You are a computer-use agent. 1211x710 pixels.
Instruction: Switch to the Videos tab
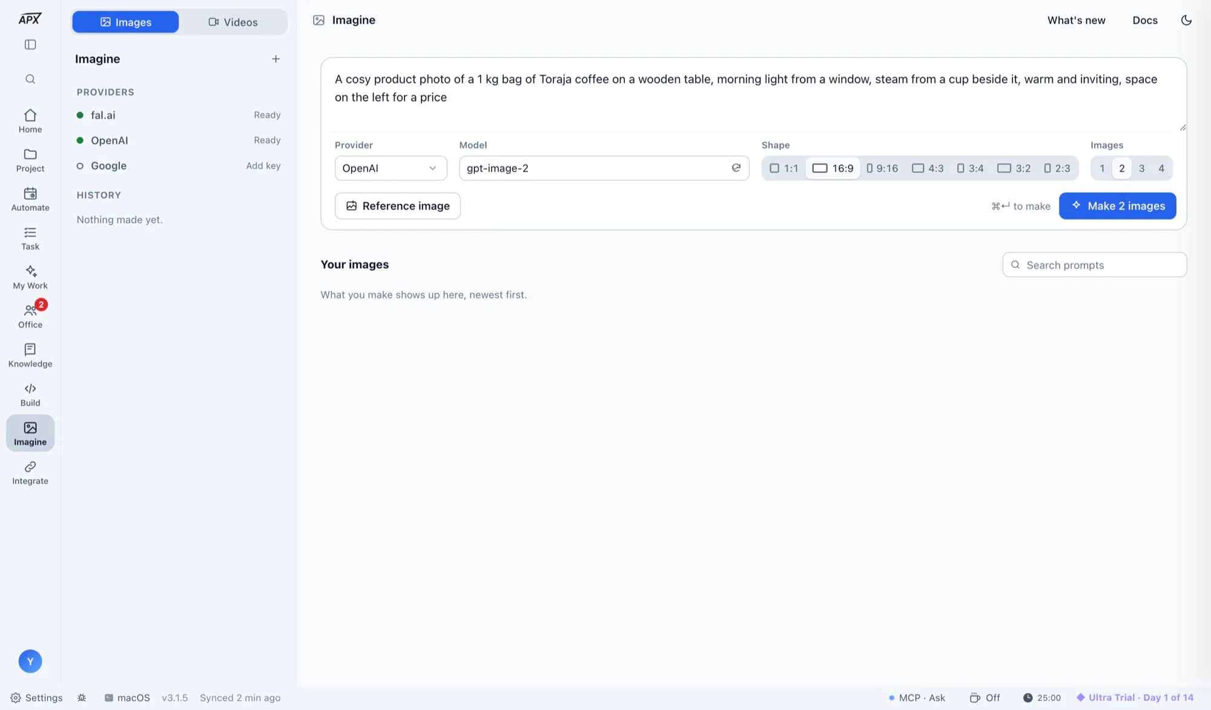point(233,22)
